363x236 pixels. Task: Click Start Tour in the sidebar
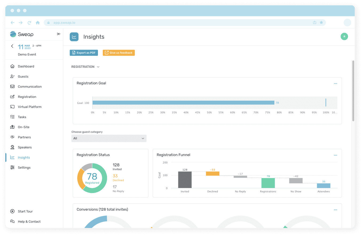(x=25, y=211)
